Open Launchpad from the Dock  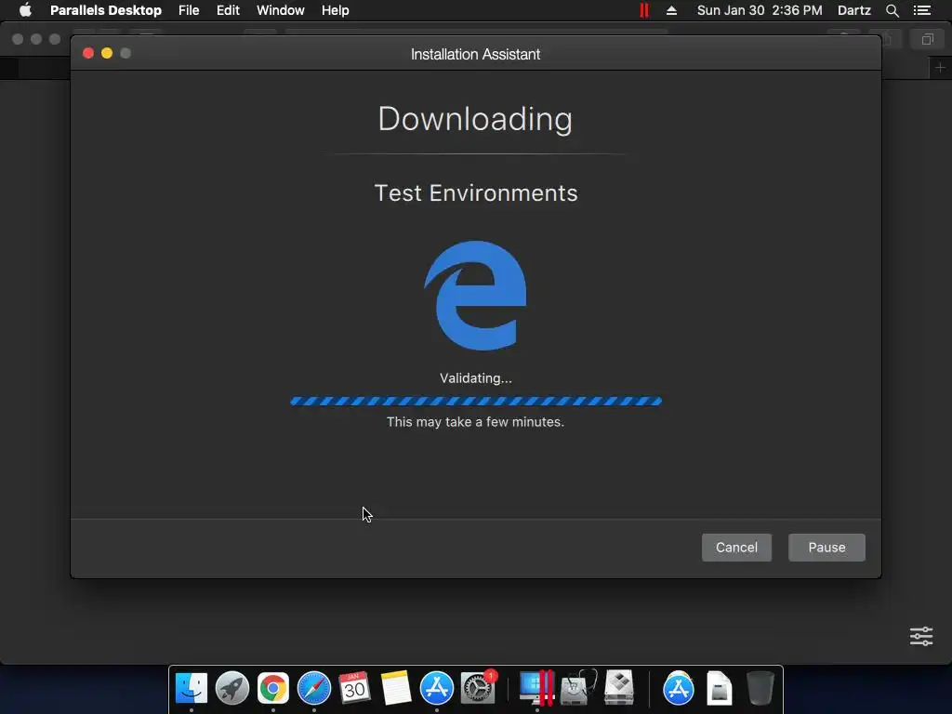pyautogui.click(x=231, y=689)
